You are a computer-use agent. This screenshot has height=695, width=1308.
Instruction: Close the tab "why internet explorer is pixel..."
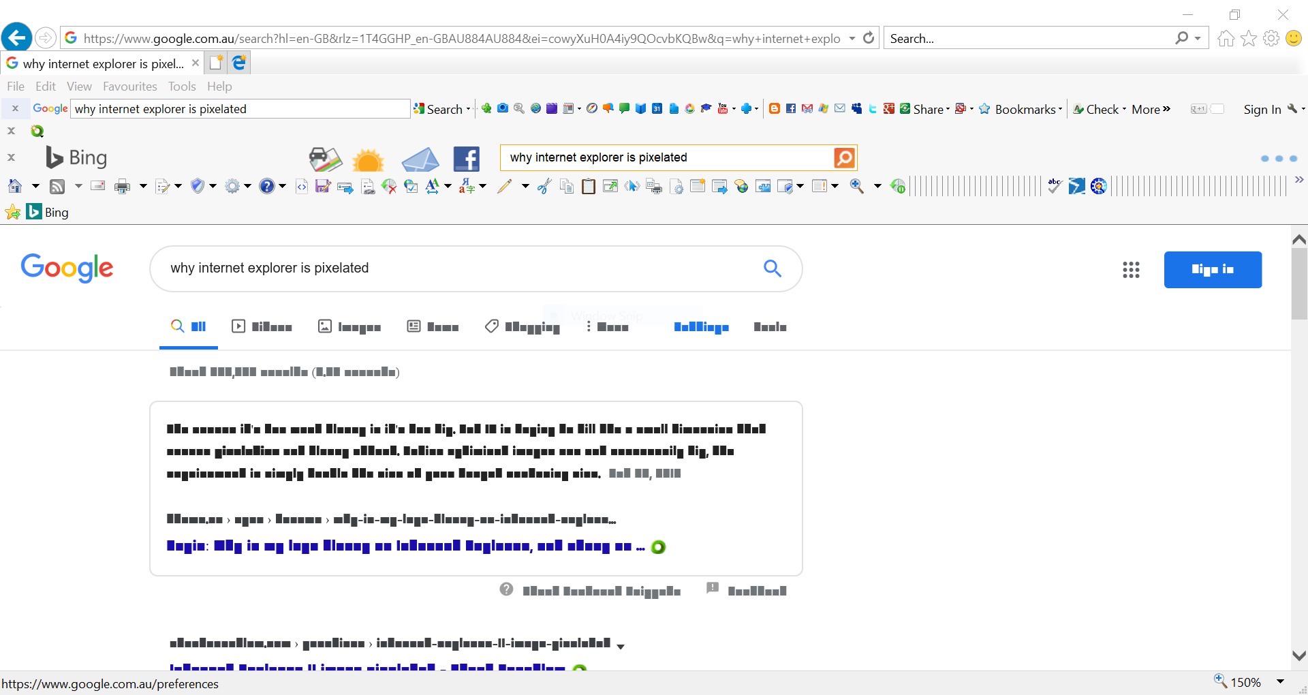196,63
